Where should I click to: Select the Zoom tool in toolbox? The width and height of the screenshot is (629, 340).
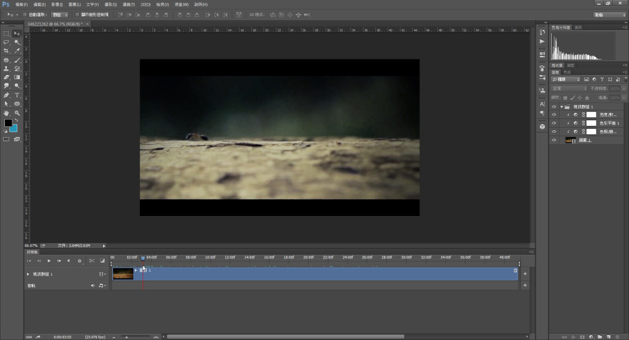(17, 113)
